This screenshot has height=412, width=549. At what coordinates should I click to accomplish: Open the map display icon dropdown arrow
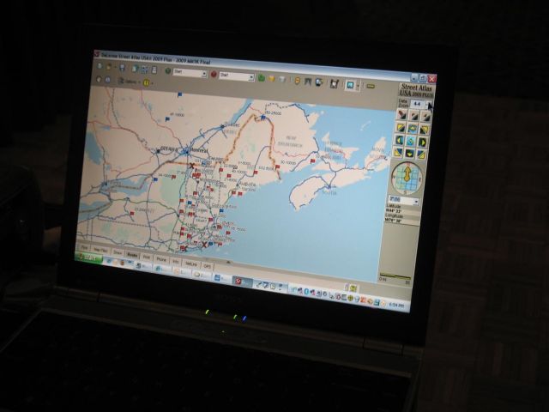tap(358, 86)
